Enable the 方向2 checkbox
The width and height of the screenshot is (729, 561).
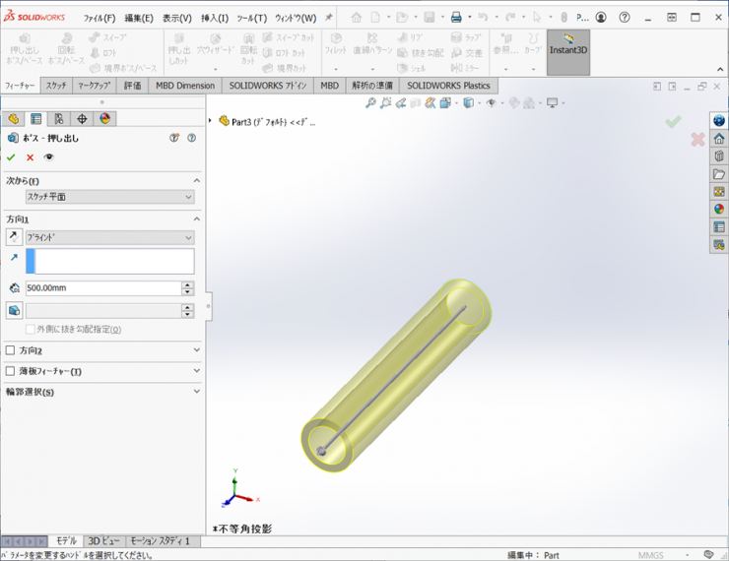(x=11, y=350)
